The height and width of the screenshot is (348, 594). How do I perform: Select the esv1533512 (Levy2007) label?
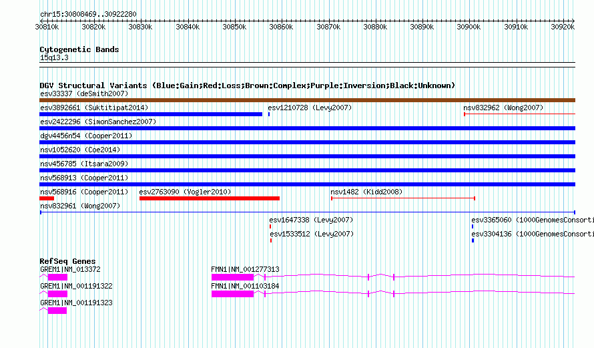(x=312, y=234)
